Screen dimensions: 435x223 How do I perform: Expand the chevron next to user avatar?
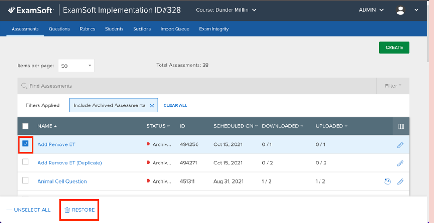tap(416, 10)
